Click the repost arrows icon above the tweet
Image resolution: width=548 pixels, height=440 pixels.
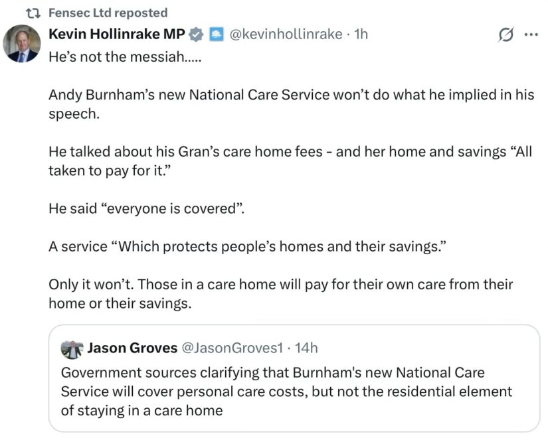[34, 13]
